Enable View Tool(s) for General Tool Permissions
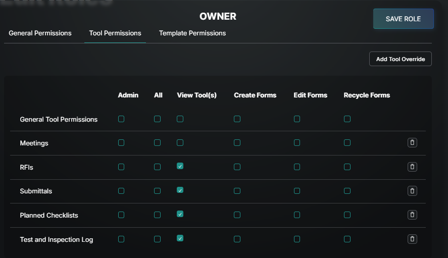Image resolution: width=448 pixels, height=258 pixels. (x=180, y=119)
